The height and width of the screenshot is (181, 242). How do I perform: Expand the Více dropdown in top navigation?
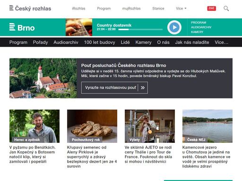coord(181,8)
